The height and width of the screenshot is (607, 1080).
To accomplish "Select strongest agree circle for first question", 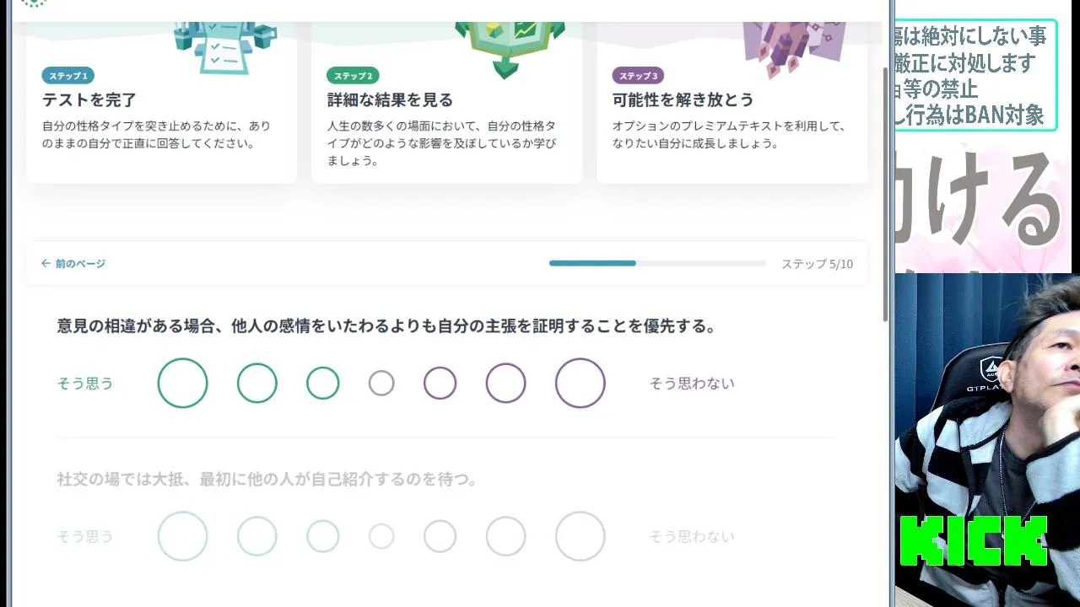I will 182,384.
